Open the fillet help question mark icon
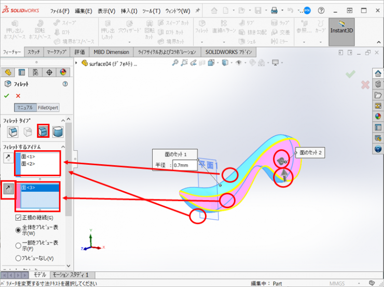 pyautogui.click(x=65, y=83)
